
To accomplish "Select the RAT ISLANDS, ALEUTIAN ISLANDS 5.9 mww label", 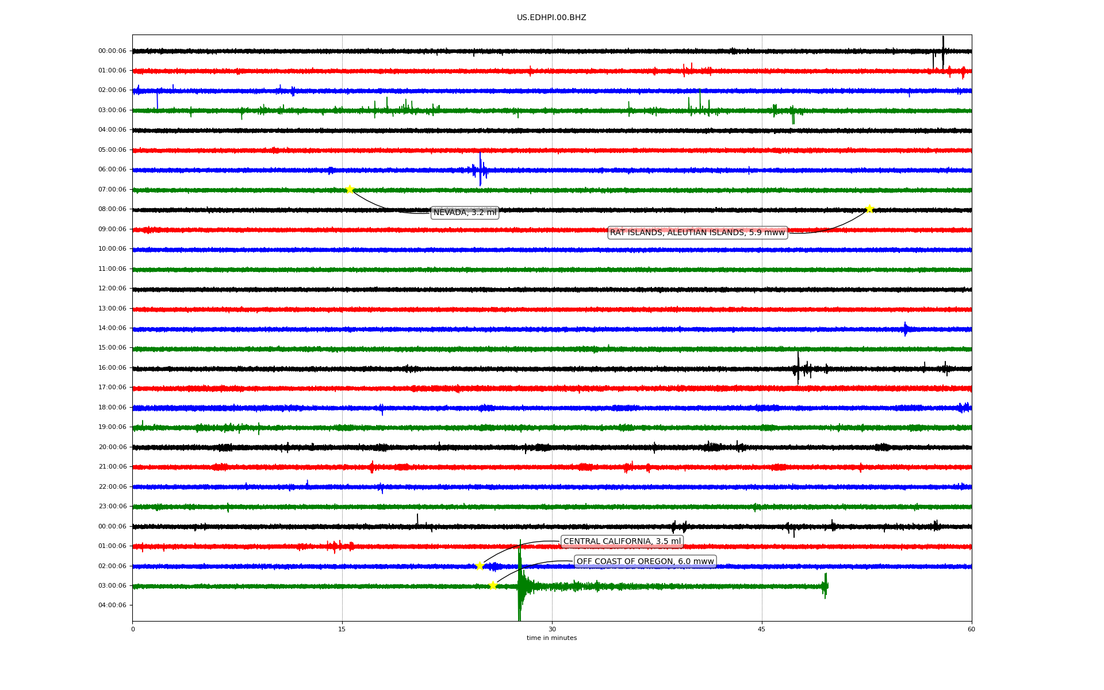I will coord(697,232).
